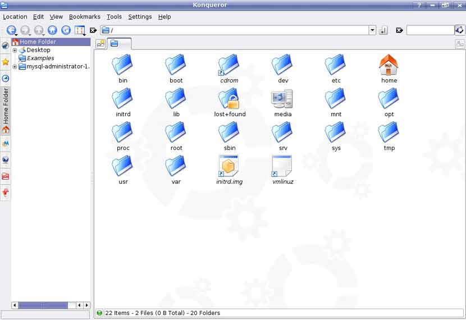Open the bin folder

123,68
